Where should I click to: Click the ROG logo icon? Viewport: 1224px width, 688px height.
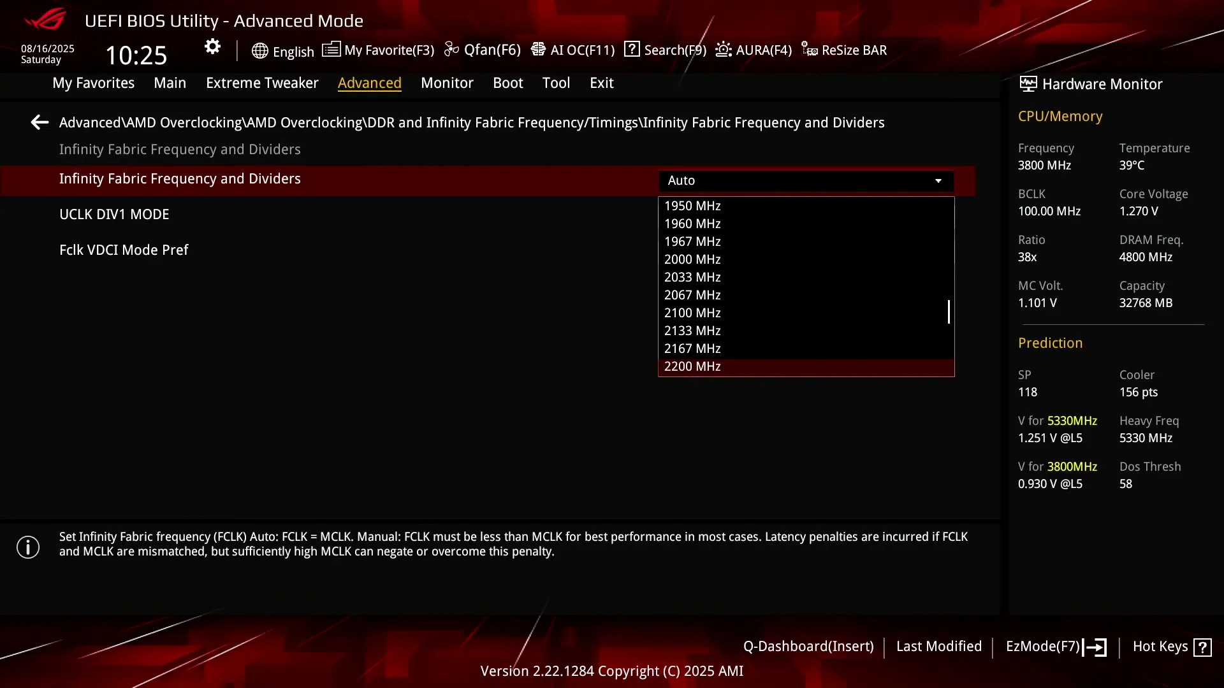(x=45, y=19)
